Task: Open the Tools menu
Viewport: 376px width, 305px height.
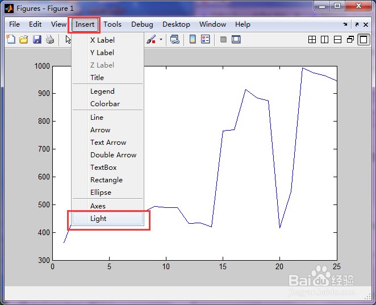Action: coord(112,24)
